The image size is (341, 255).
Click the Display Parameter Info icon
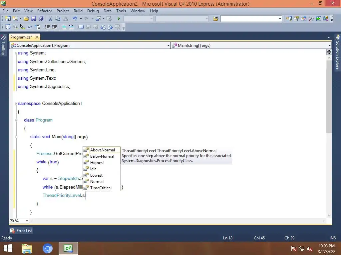point(15,27)
